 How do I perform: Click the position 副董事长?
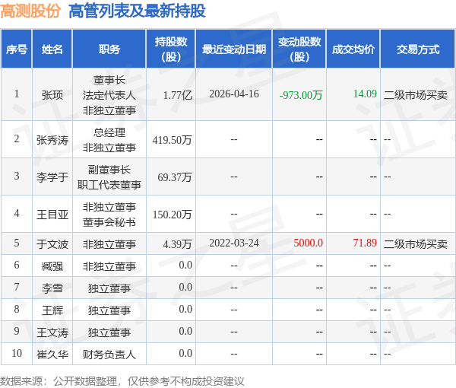[109, 170]
